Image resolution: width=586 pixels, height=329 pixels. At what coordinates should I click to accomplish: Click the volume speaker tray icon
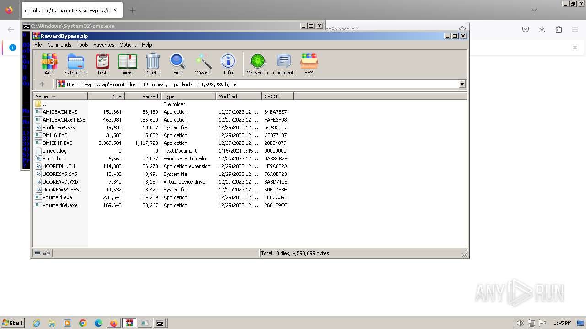pyautogui.click(x=520, y=323)
